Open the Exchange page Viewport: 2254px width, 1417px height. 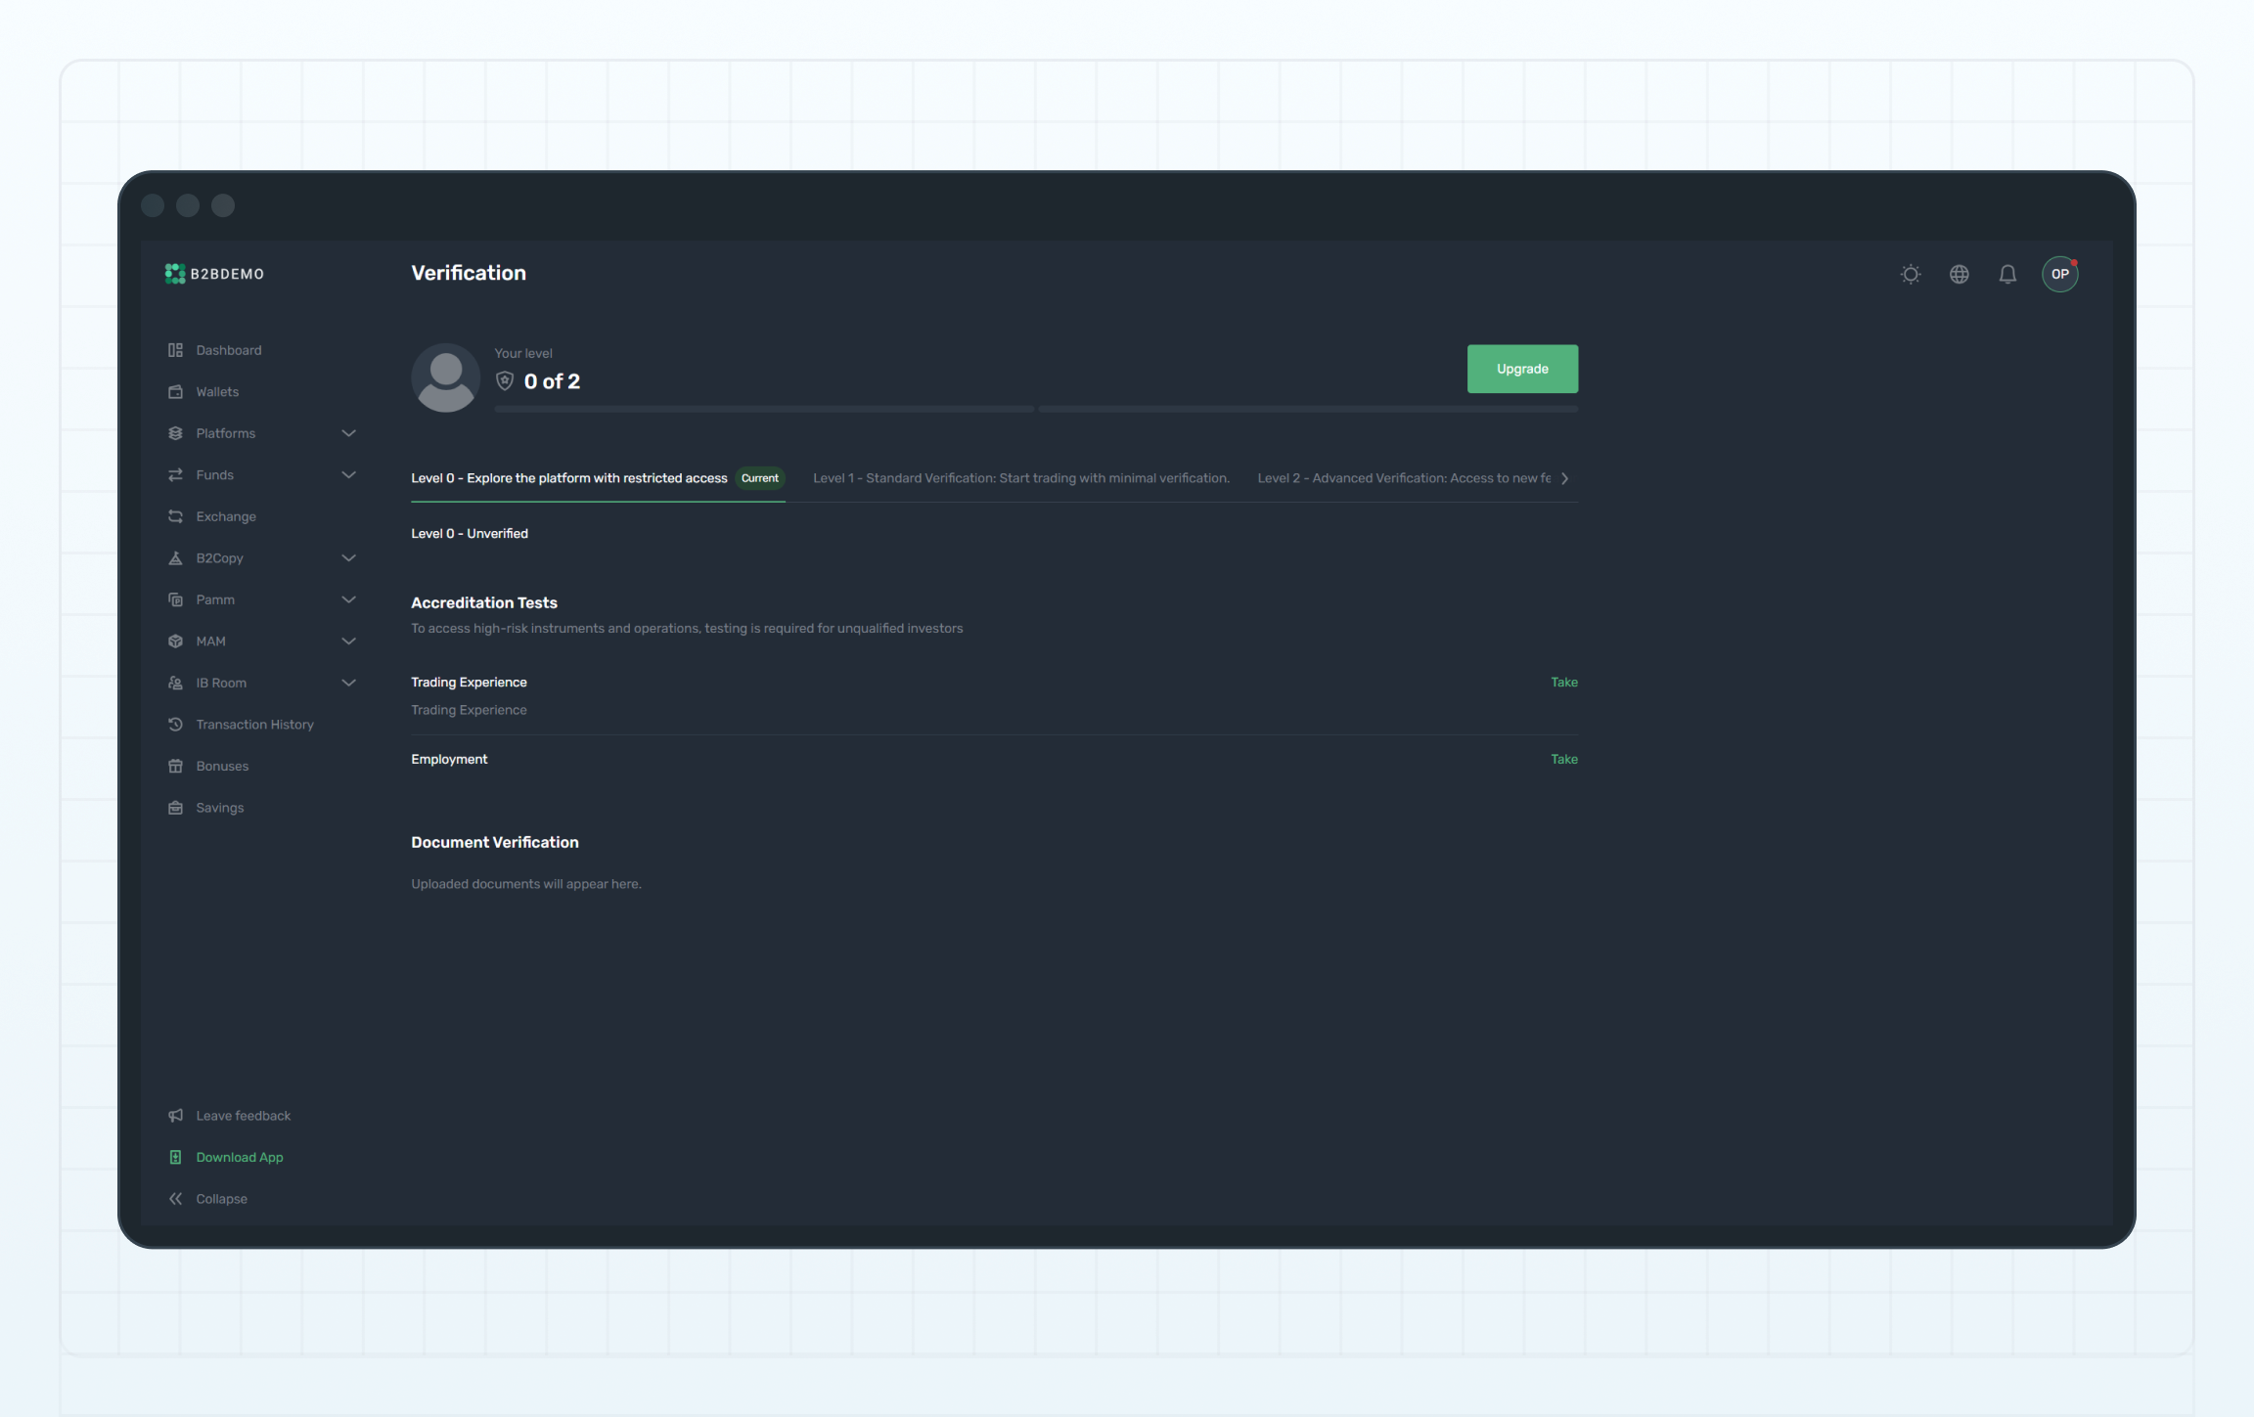(225, 516)
